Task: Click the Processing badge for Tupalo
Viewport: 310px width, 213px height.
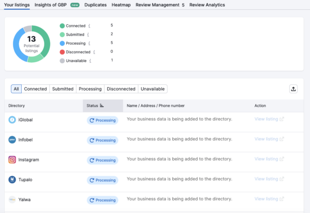Action: point(102,180)
